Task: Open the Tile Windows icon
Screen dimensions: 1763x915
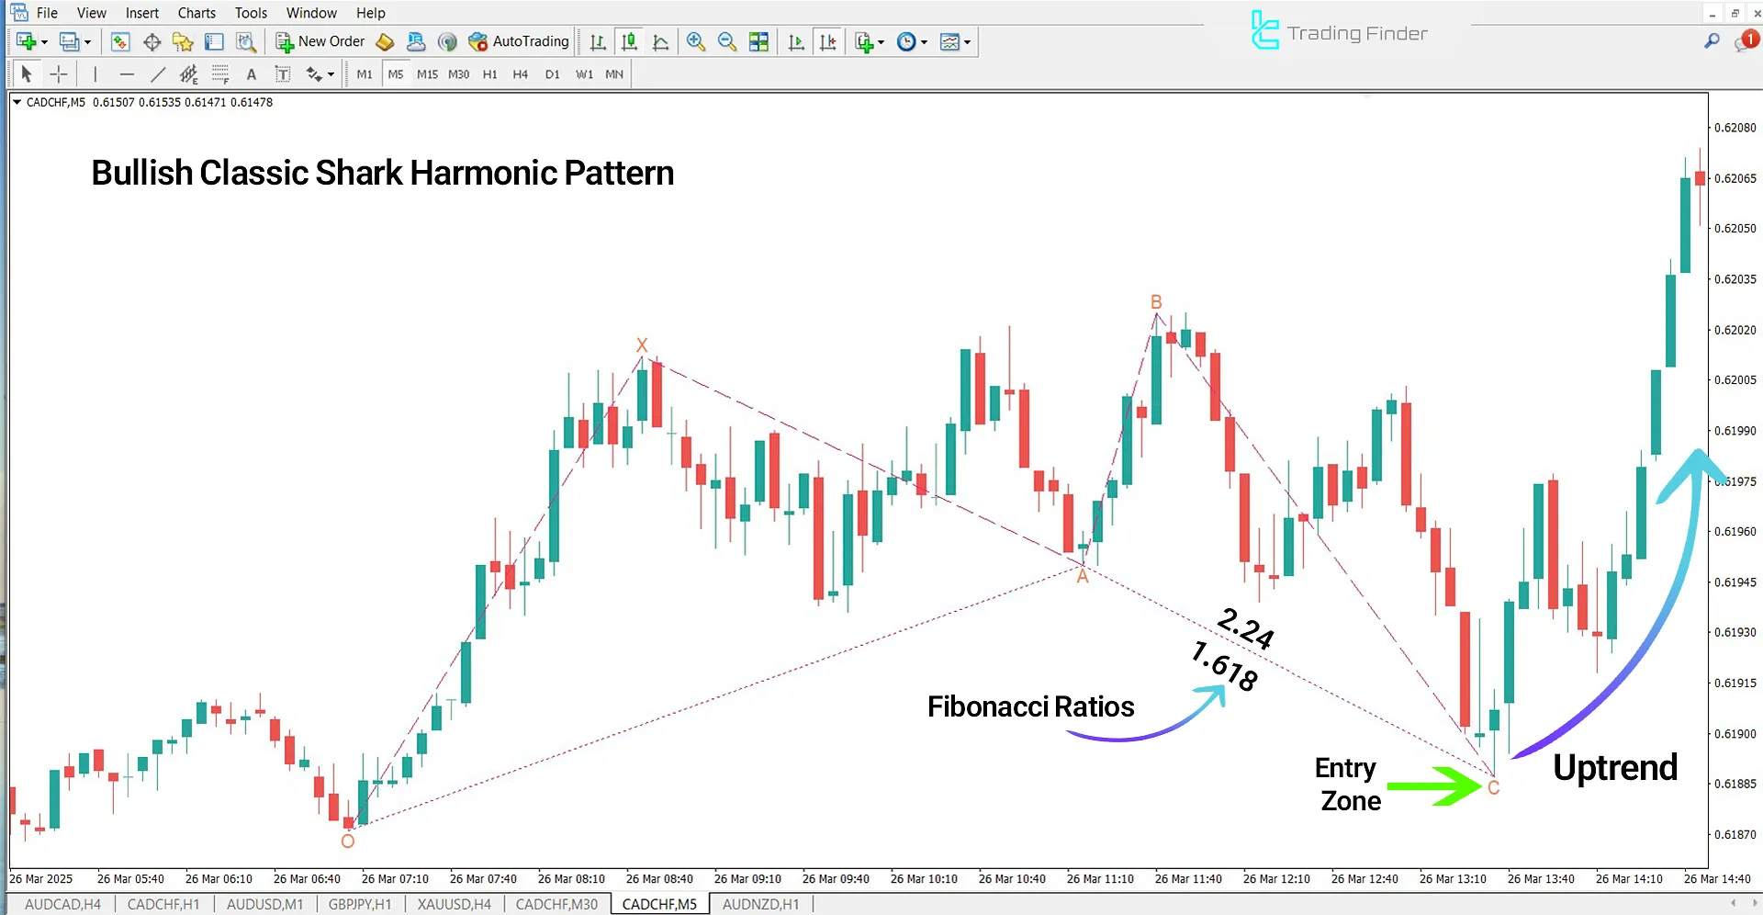Action: 758,42
